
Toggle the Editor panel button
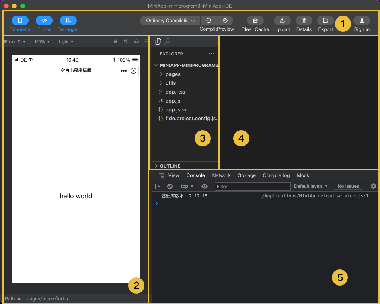[44, 21]
